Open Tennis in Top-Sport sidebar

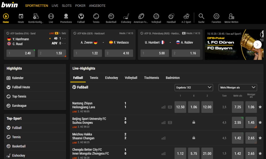click(x=35, y=137)
